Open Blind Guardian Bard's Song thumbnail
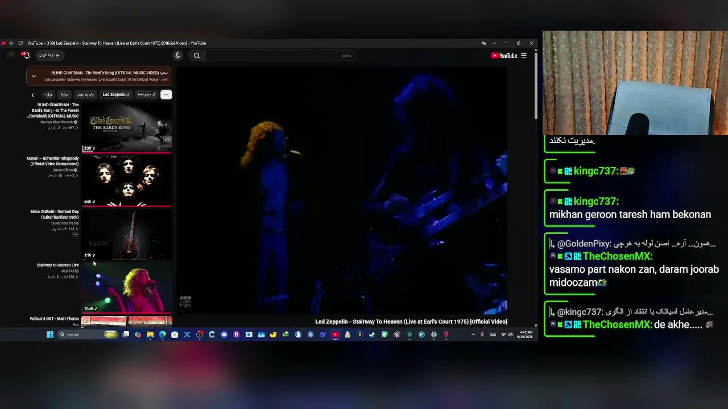This screenshot has width=728, height=409. (x=126, y=128)
